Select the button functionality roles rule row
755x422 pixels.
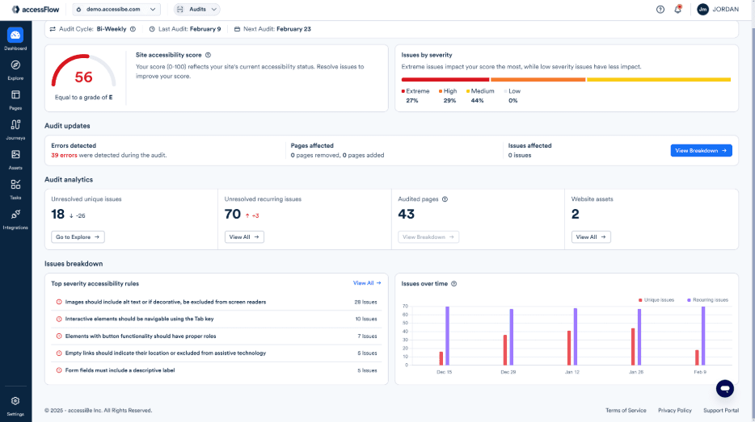(x=216, y=336)
